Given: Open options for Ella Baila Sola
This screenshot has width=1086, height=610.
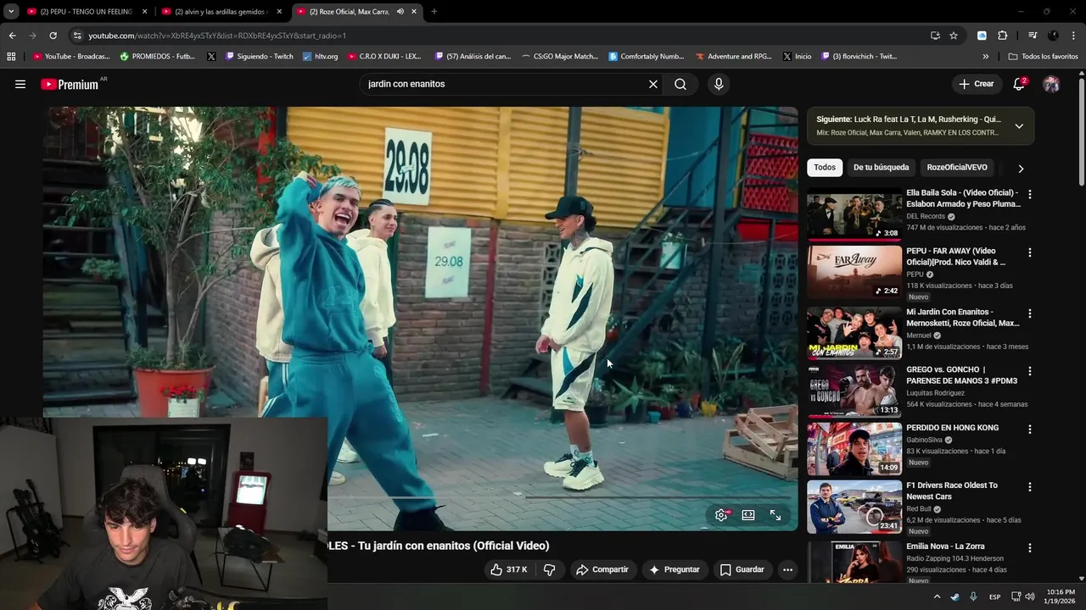Looking at the screenshot, I should 1029,195.
